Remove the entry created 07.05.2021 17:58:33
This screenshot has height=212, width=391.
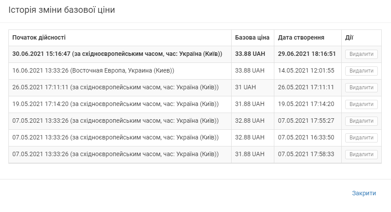(361, 154)
